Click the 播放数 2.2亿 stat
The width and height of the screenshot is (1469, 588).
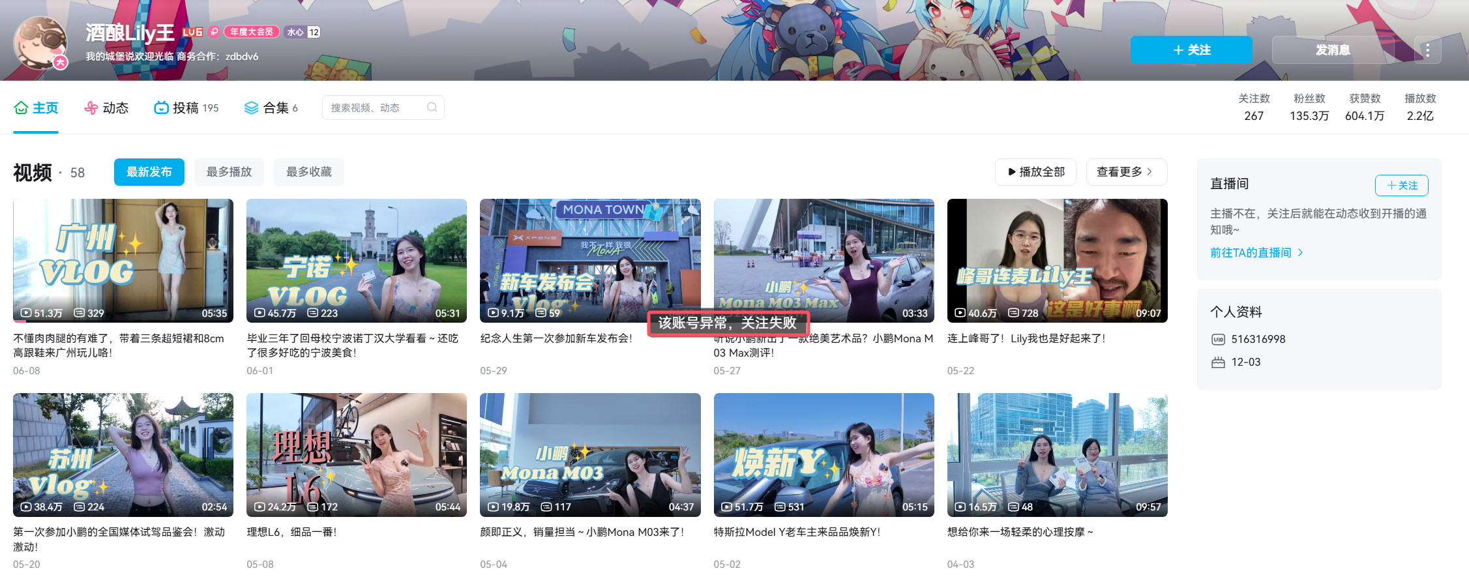pyautogui.click(x=1420, y=108)
